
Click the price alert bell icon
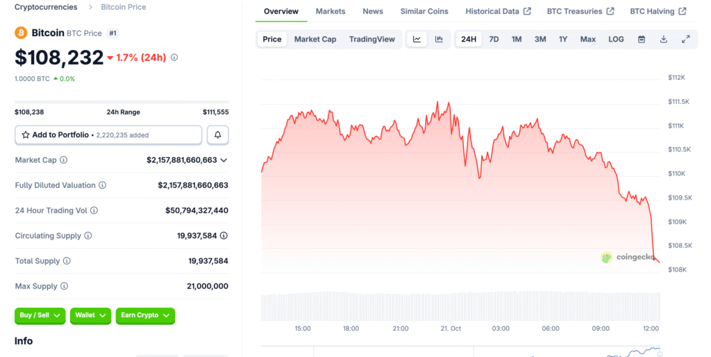coord(217,134)
